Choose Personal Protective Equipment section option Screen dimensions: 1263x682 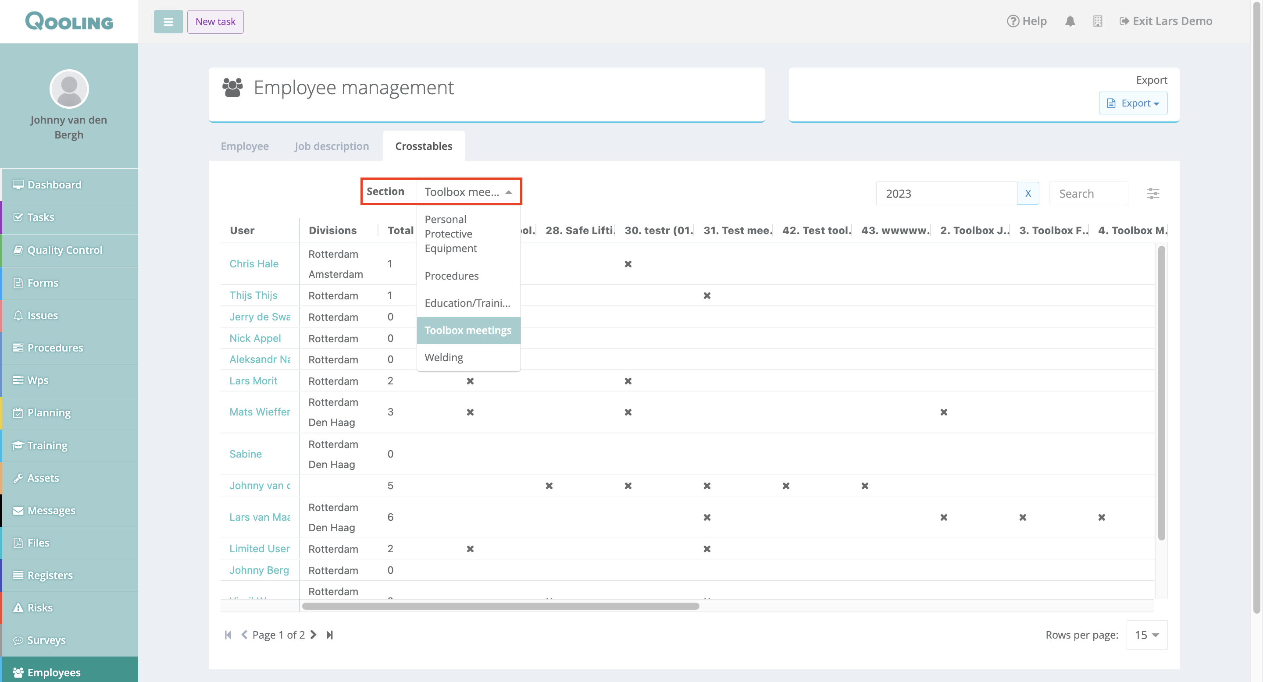click(450, 234)
